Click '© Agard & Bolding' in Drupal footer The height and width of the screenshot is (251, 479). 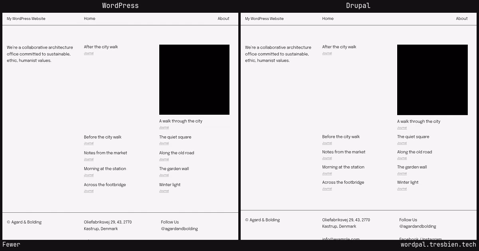(262, 220)
